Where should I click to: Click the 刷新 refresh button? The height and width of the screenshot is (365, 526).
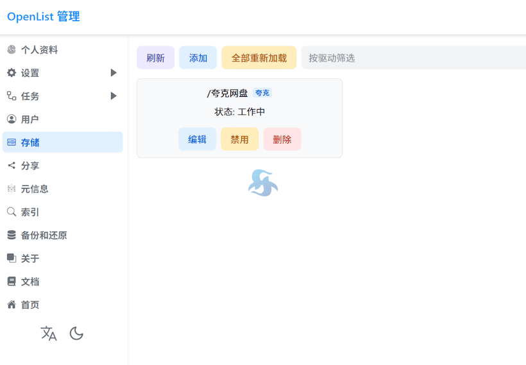[x=156, y=58]
